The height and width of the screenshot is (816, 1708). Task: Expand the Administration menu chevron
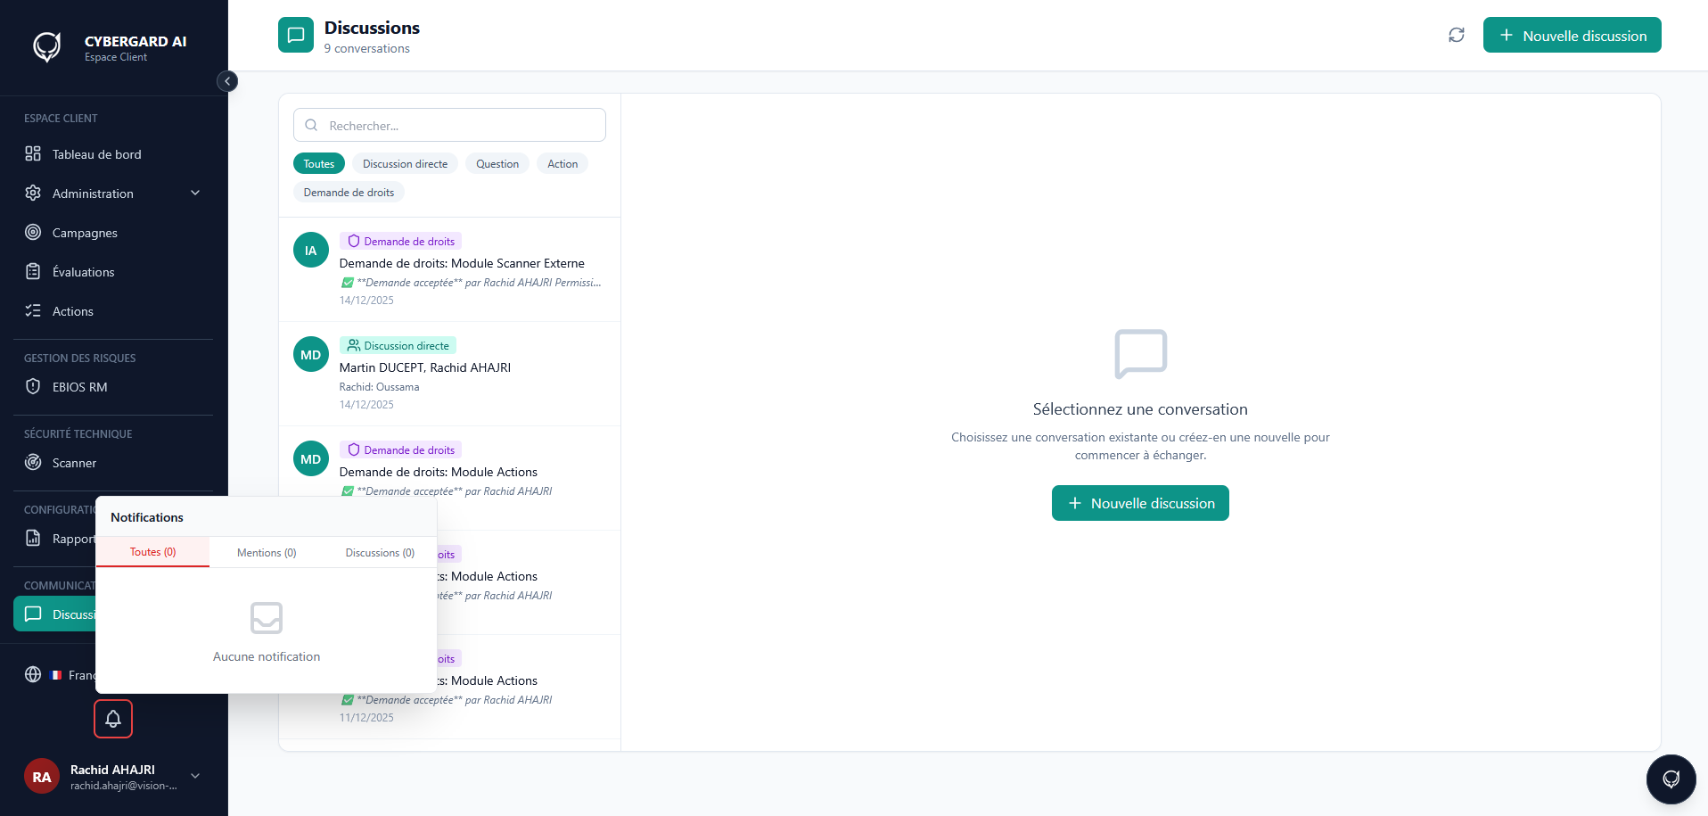coord(195,194)
